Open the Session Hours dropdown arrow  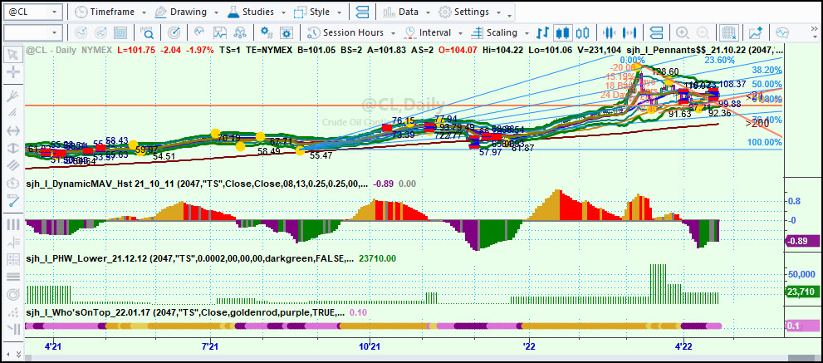(393, 33)
